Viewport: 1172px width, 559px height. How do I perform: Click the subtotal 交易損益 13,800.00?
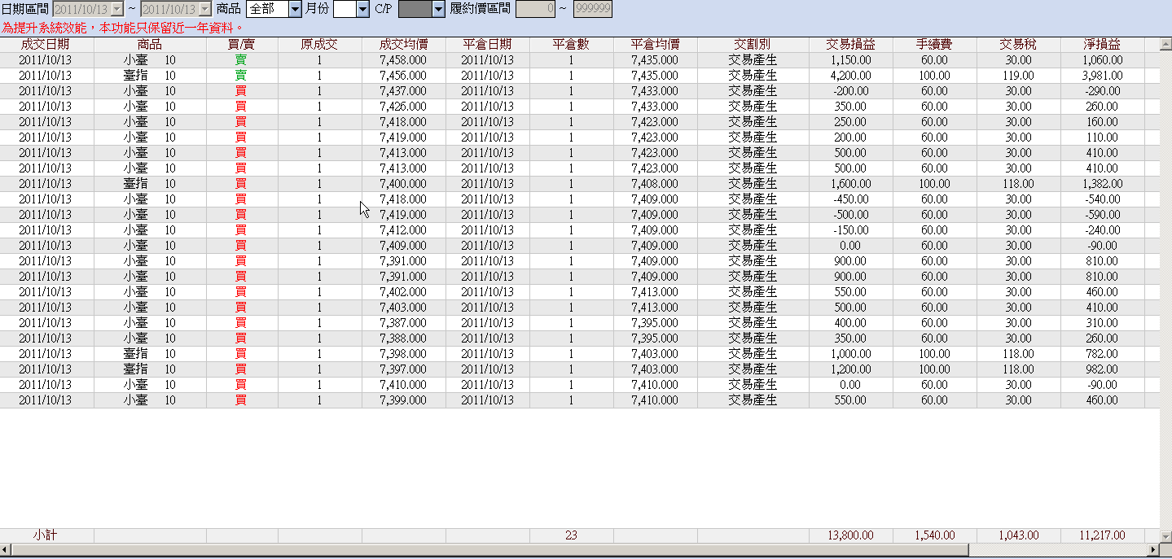pos(850,535)
